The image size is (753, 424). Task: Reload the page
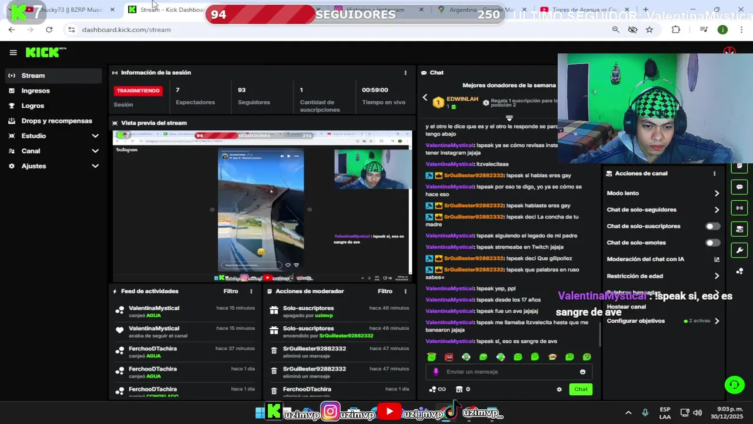tap(49, 29)
